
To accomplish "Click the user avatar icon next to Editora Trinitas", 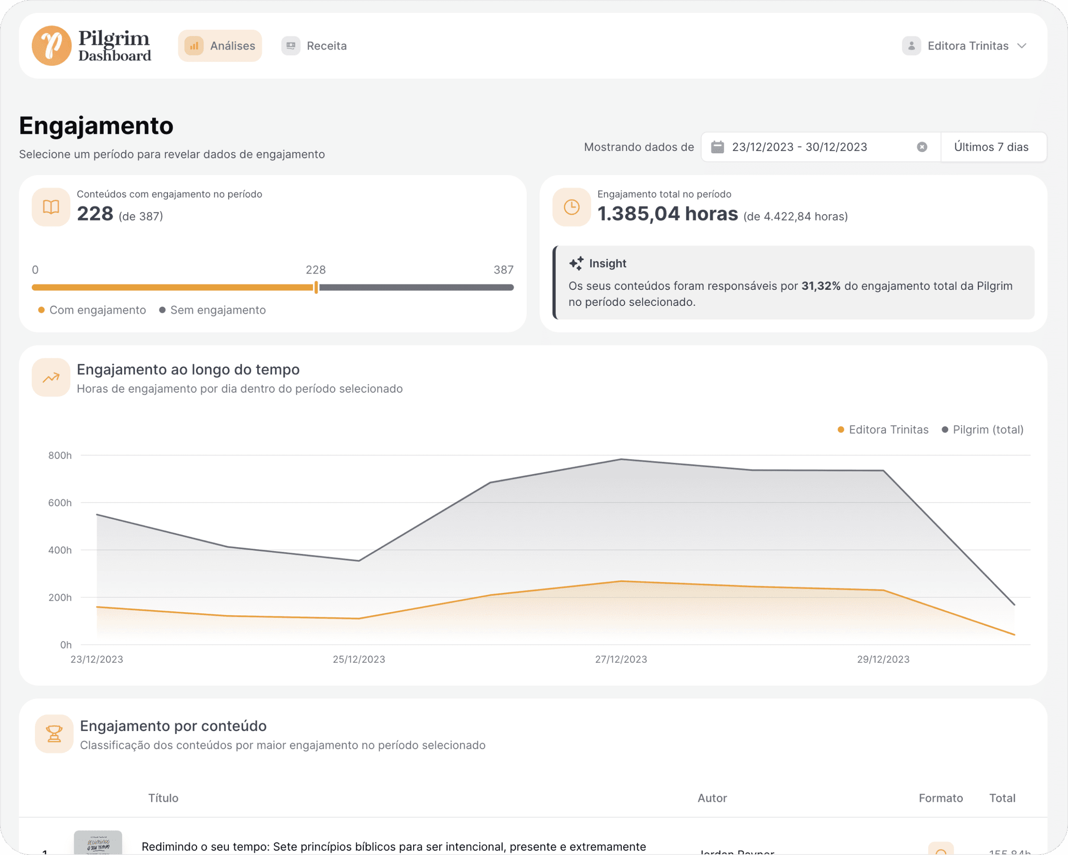I will coord(912,46).
